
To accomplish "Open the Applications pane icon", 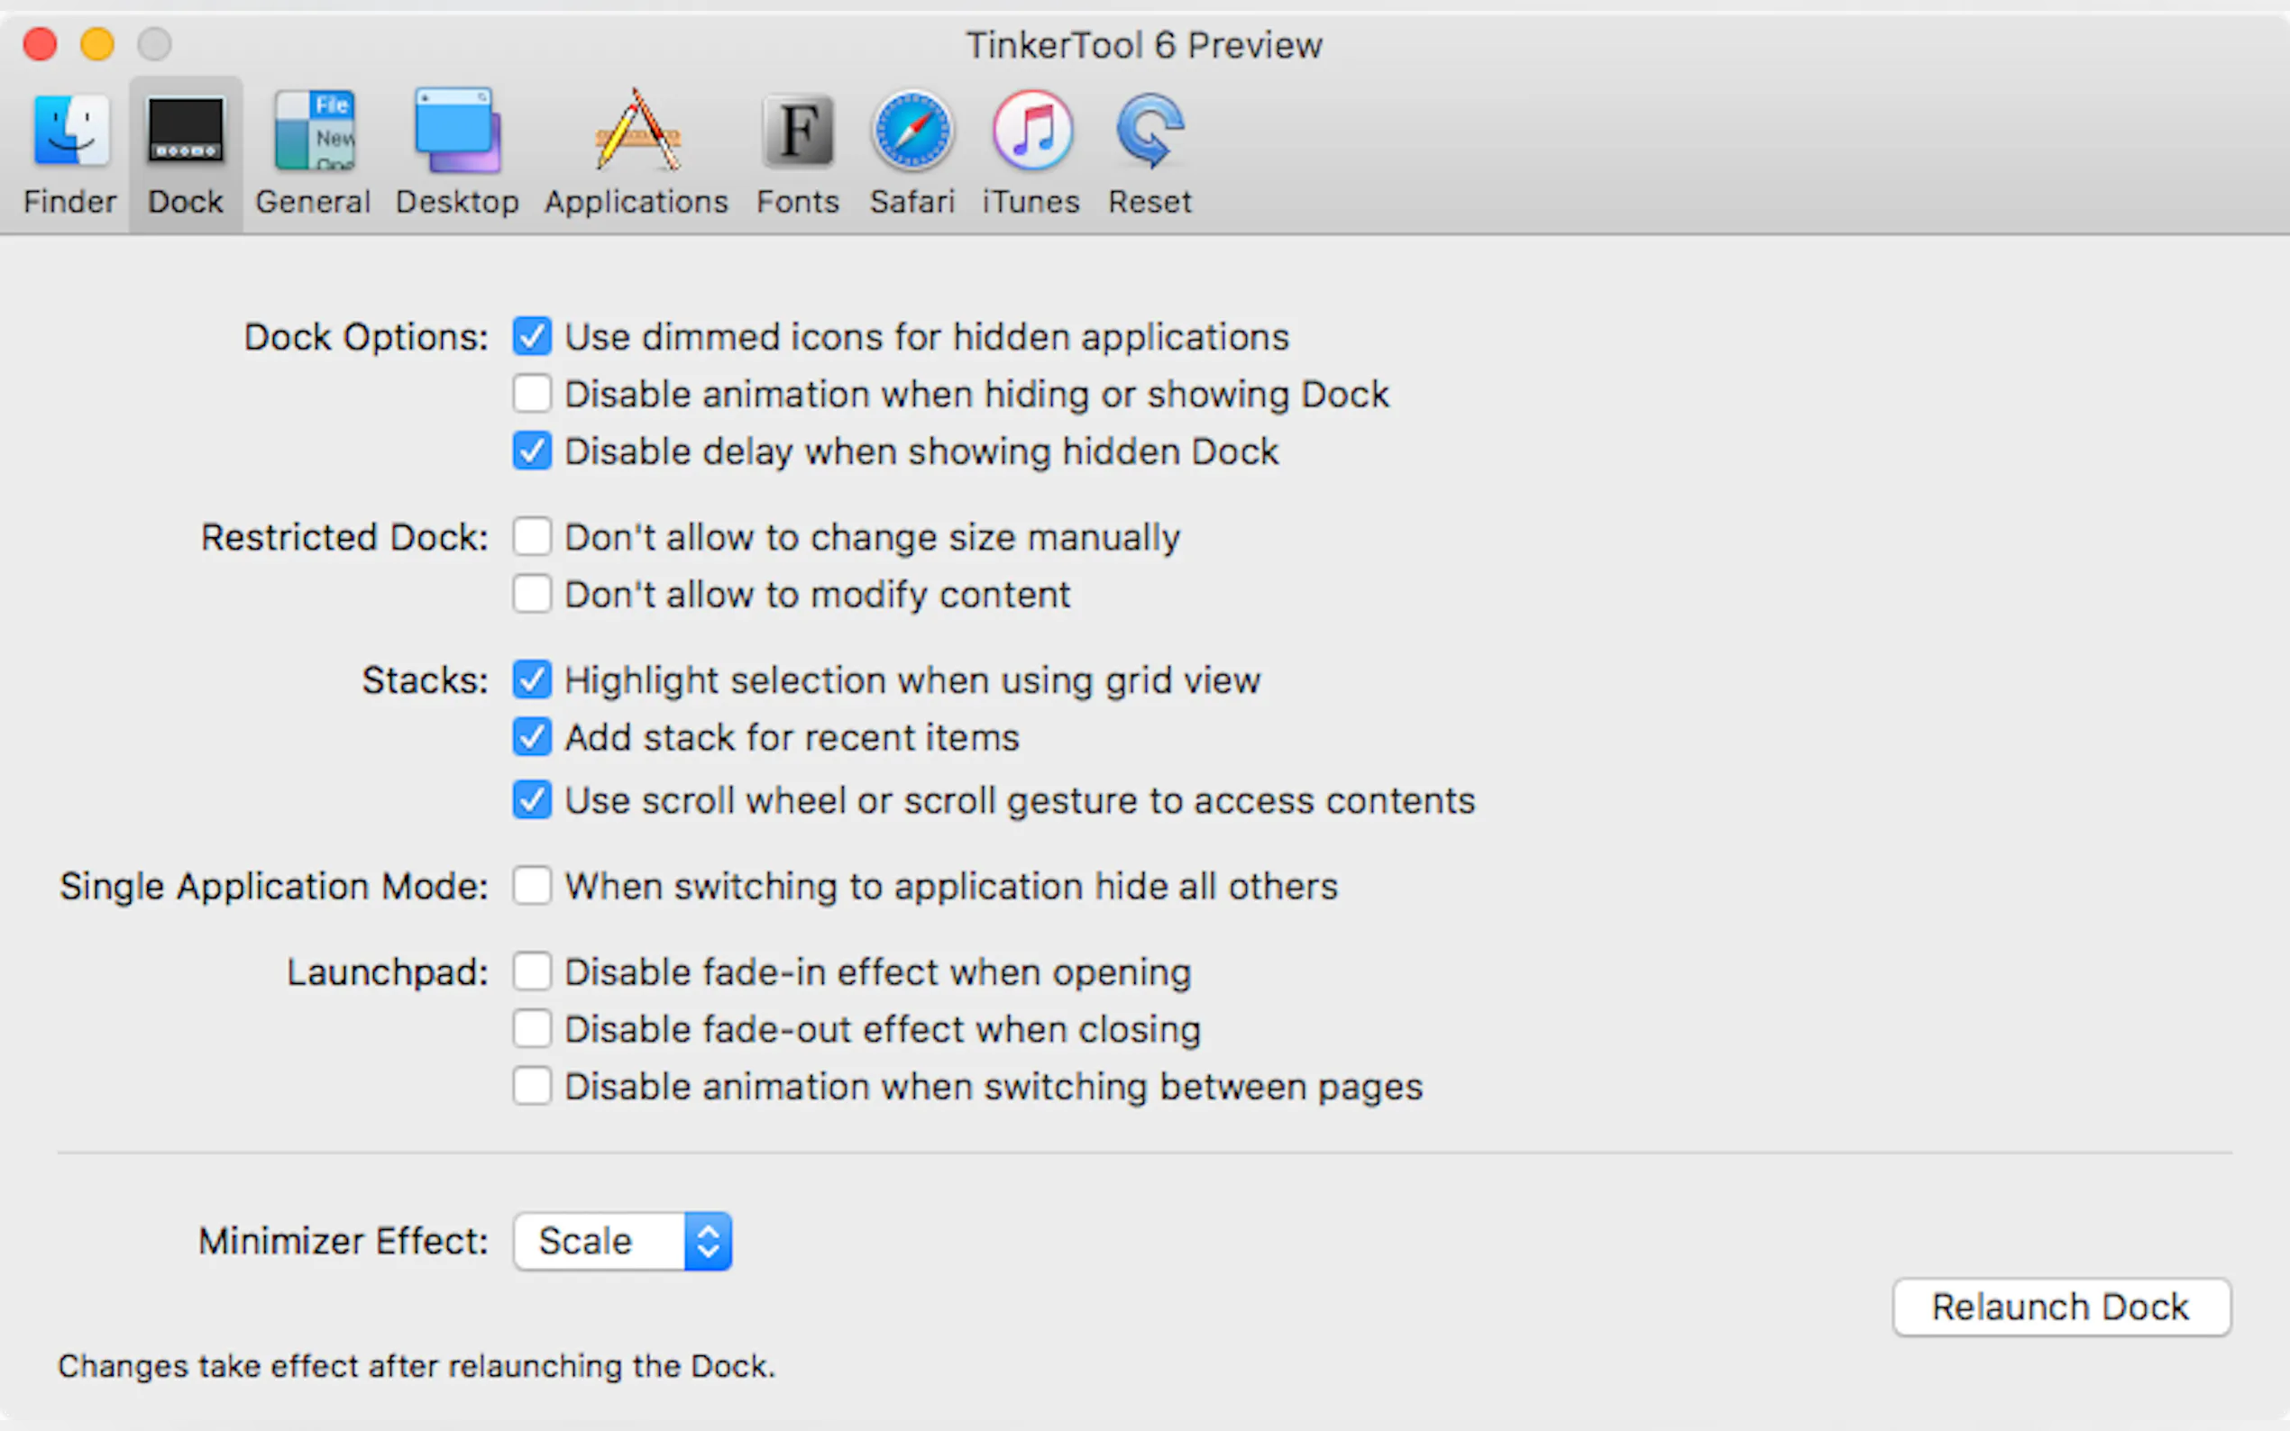I will (637, 132).
